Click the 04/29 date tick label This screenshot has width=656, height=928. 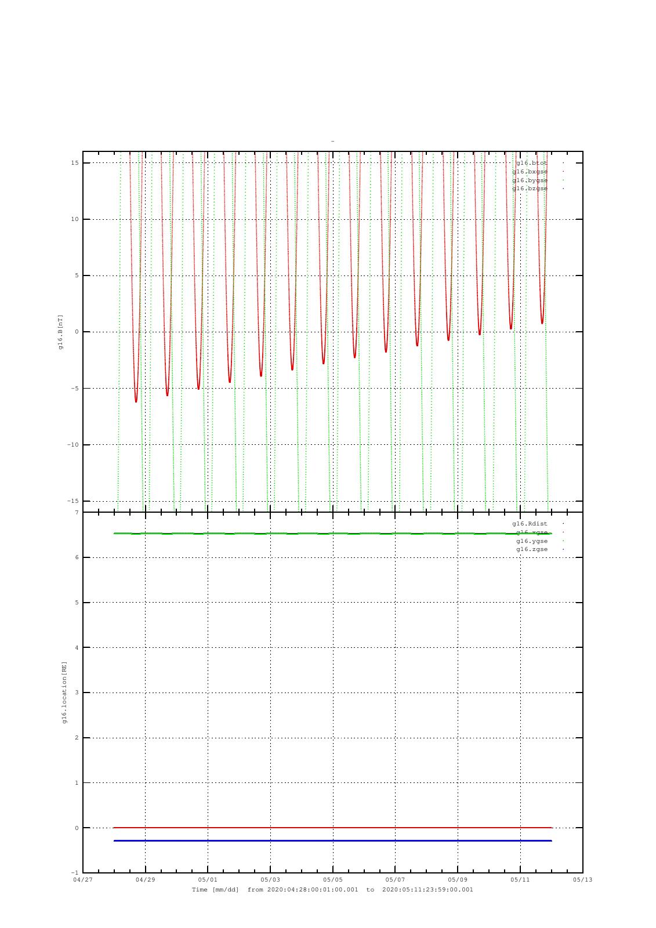145,880
